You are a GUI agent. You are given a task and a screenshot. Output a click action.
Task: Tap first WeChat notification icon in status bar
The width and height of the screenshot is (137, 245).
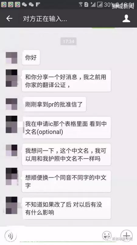[24, 4]
